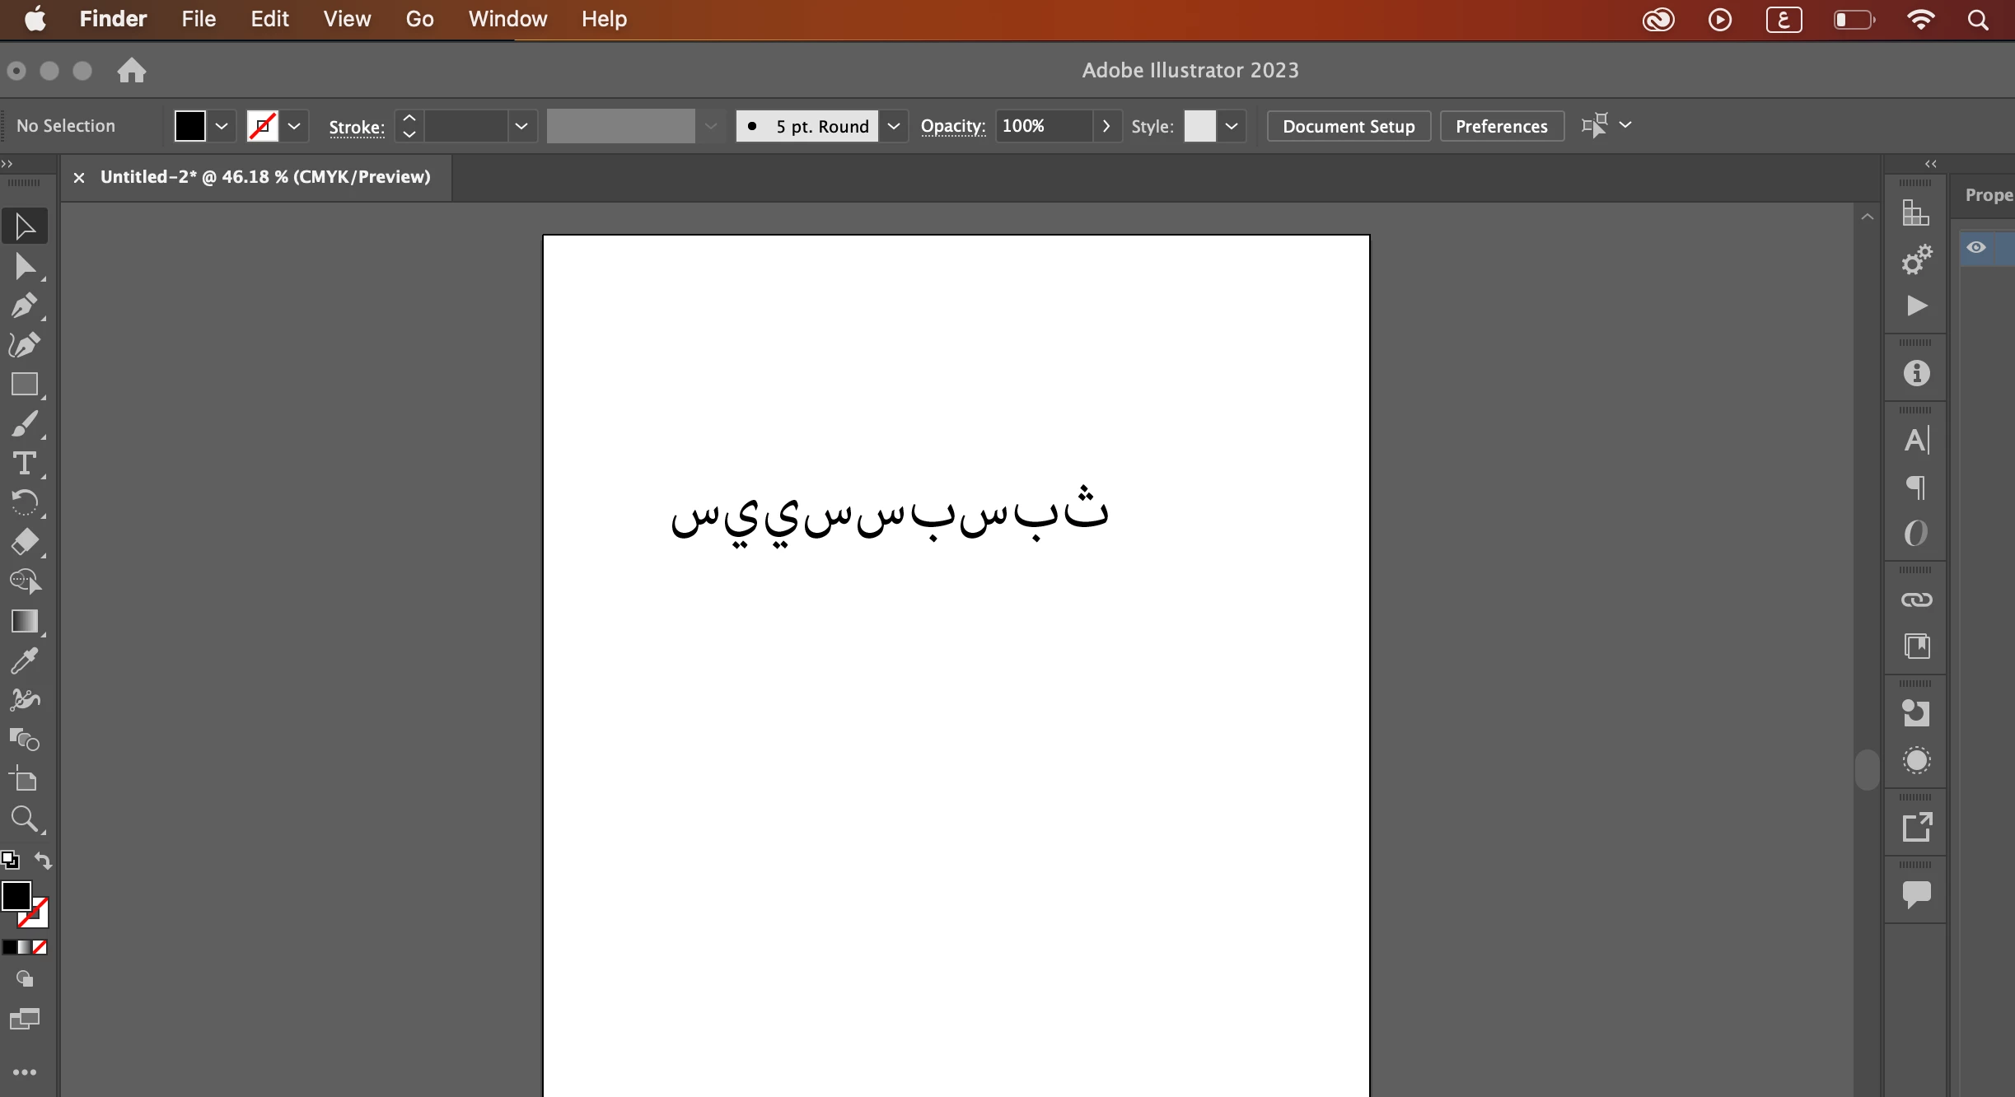Screen dimensions: 2015x1097
Task: Select the Eyedropper tool
Action: (x=24, y=661)
